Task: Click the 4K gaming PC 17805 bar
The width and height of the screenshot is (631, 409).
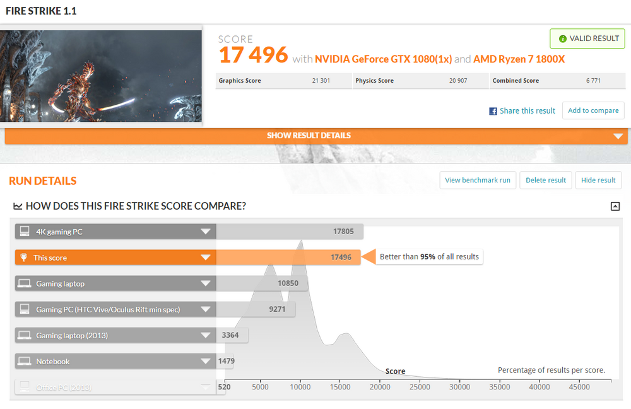Action: (290, 232)
